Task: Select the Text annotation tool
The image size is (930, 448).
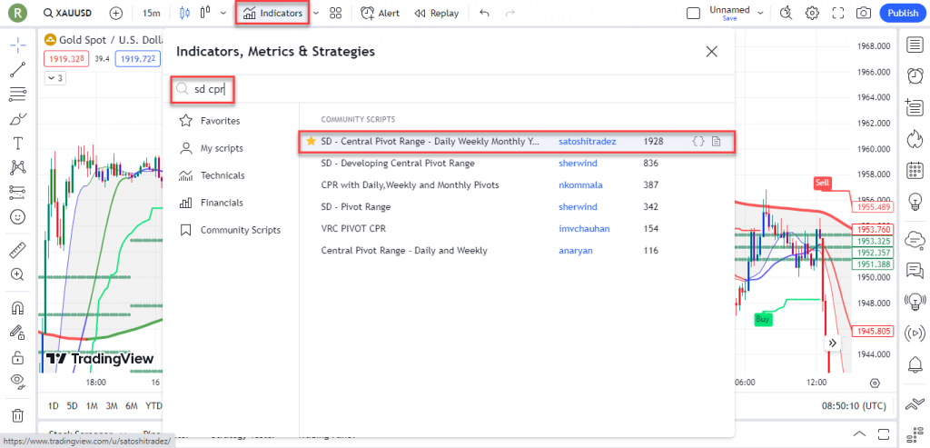Action: pos(18,144)
